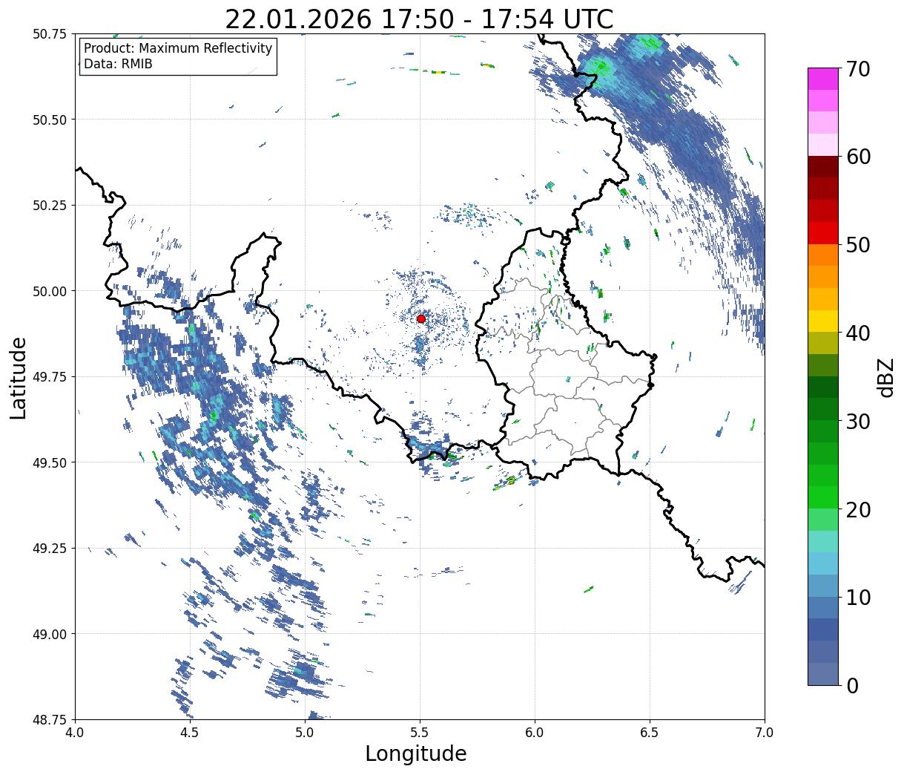This screenshot has height=772, width=904.
Task: Click the colorbar tick label 20
Action: click(x=857, y=510)
